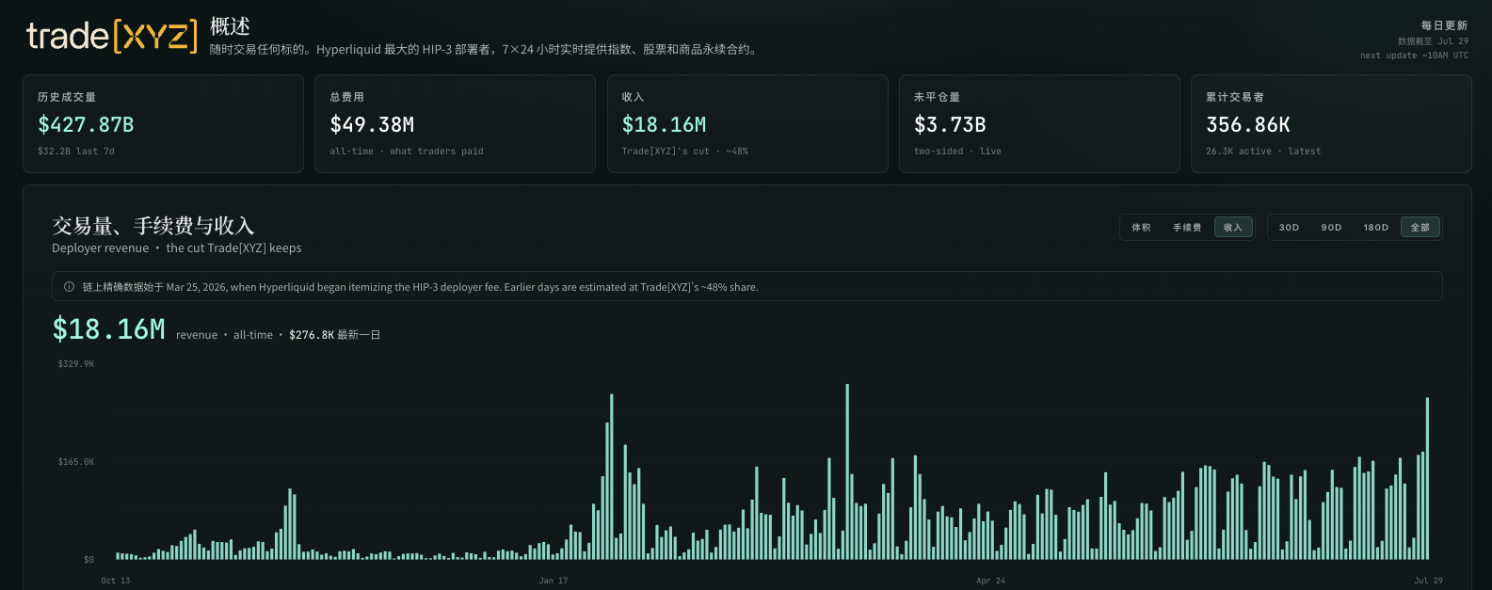1492x590 pixels.
Task: Select the 全部 time range
Action: point(1420,228)
